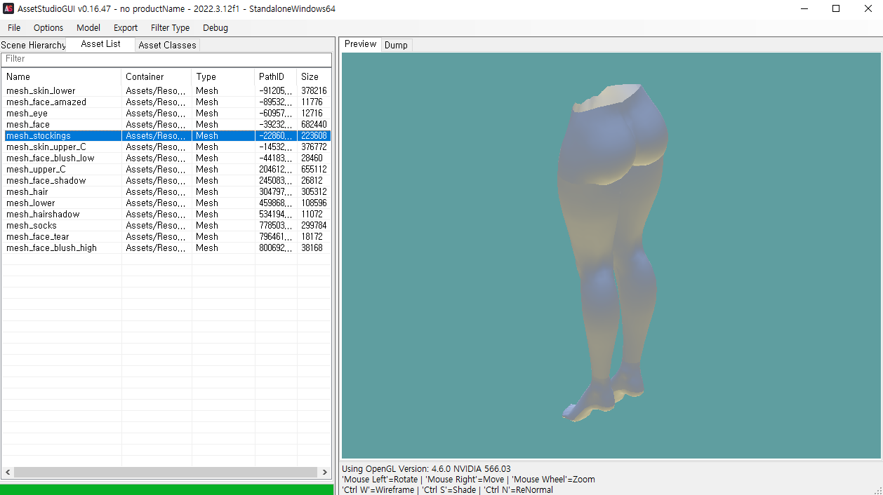Click the size value 299784

(314, 226)
